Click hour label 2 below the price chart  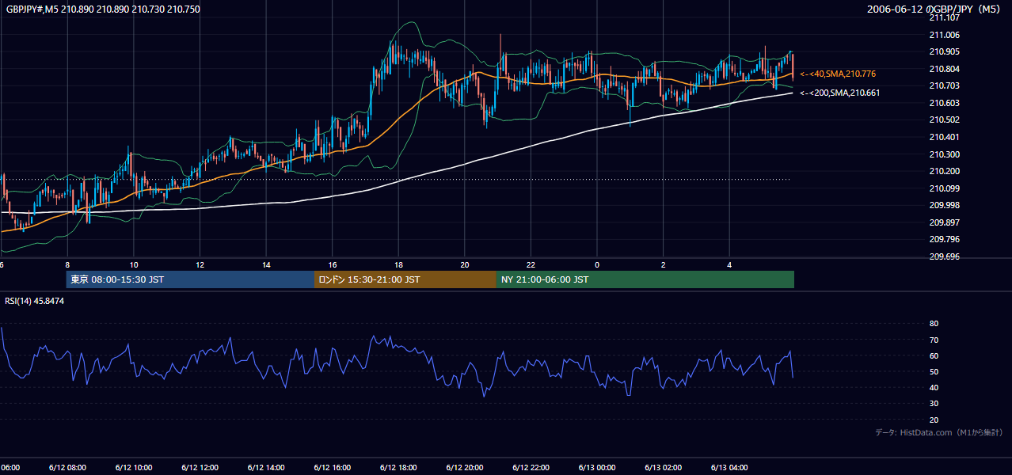(664, 265)
